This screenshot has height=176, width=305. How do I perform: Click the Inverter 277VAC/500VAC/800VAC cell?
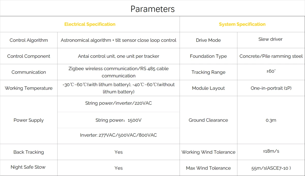coord(118,135)
